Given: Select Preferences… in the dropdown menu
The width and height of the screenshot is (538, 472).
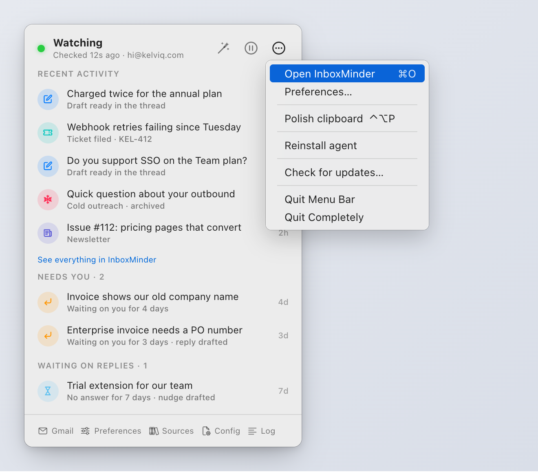Looking at the screenshot, I should (x=347, y=92).
